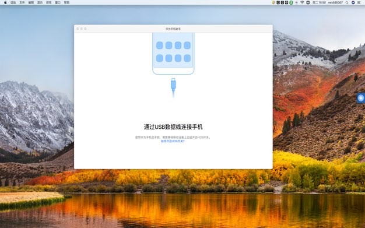Viewport: 365px width, 228px height.
Task: Click the Wi-Fi status icon
Action: (x=302, y=2)
